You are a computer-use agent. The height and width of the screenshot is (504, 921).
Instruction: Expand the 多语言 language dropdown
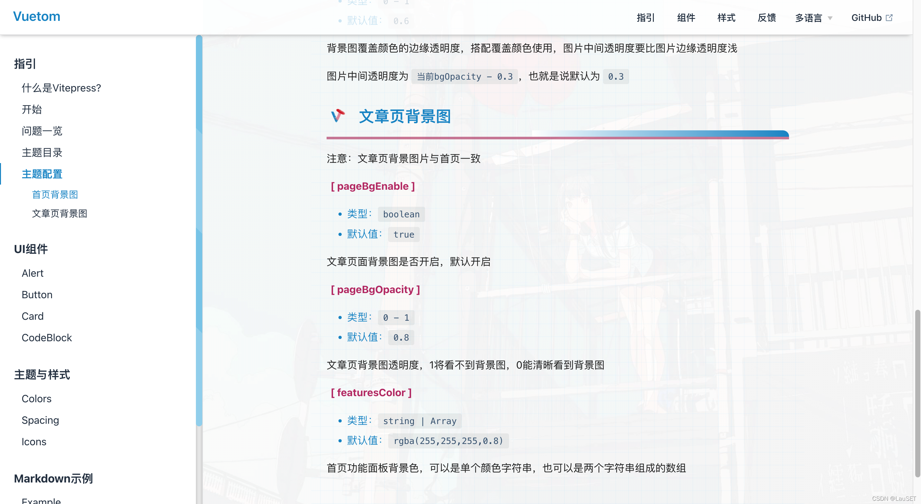813,18
